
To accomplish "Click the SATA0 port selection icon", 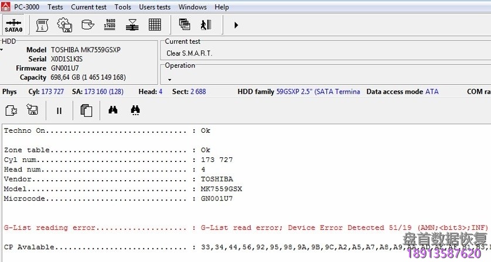I will (13, 25).
